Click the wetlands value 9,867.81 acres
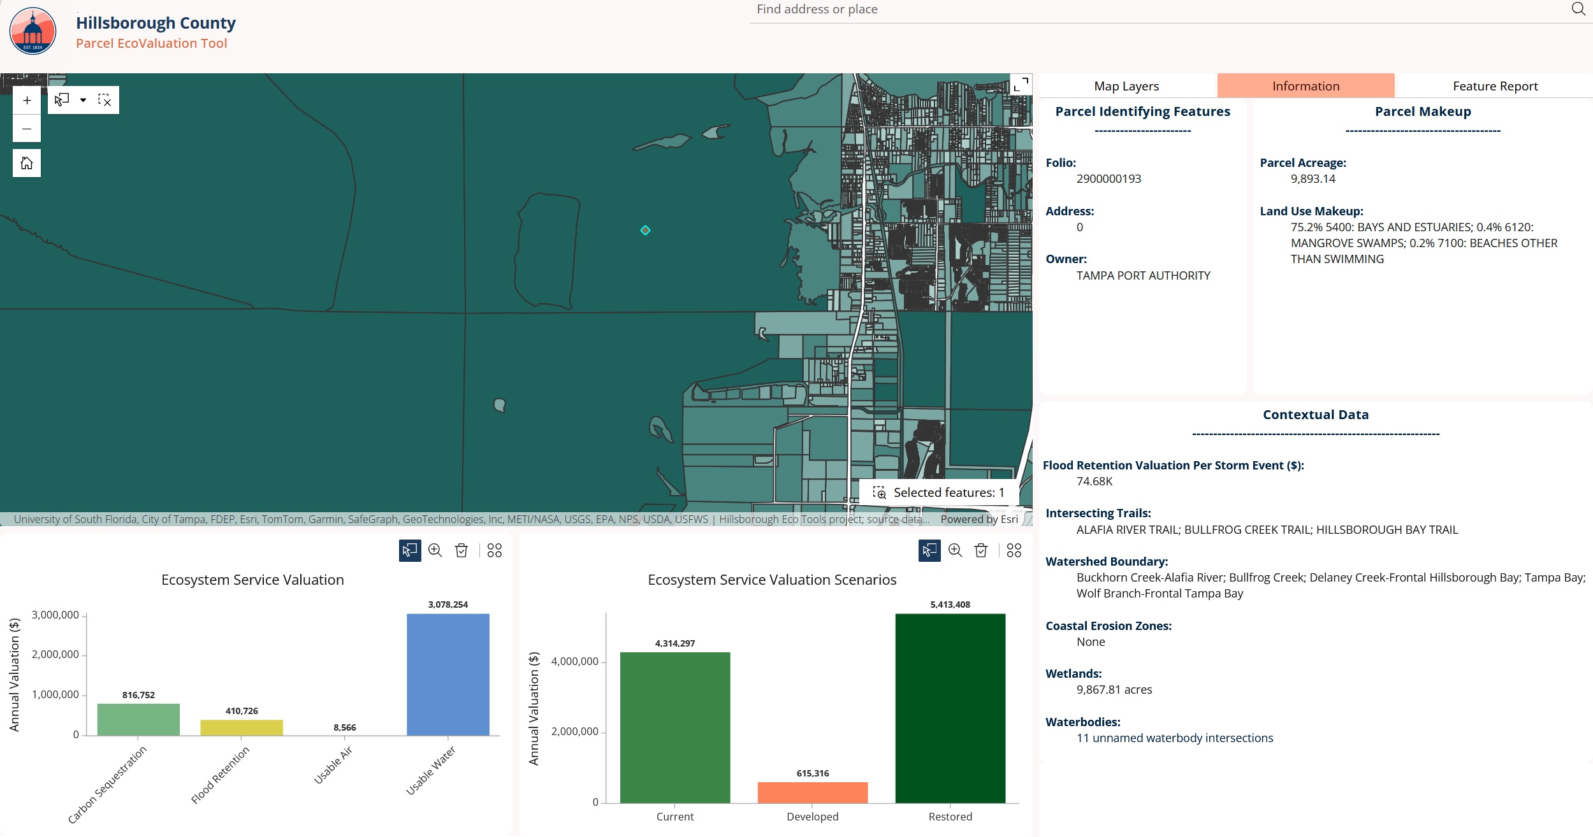Image resolution: width=1593 pixels, height=837 pixels. pyautogui.click(x=1114, y=690)
